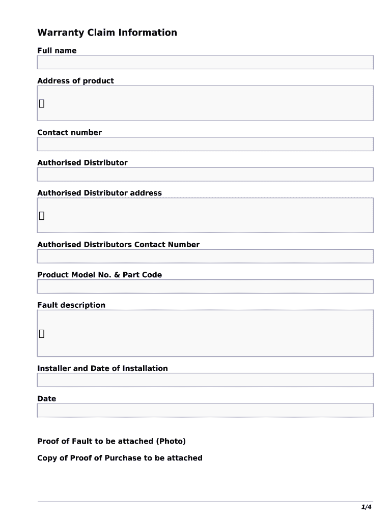
Task: Focus the Authorised Distributors Contact Number field
Action: point(205,256)
